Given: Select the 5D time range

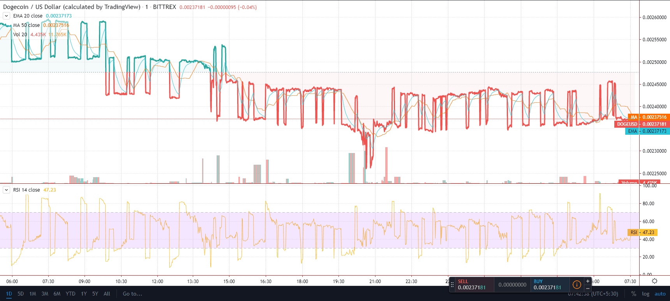Looking at the screenshot, I should point(21,294).
